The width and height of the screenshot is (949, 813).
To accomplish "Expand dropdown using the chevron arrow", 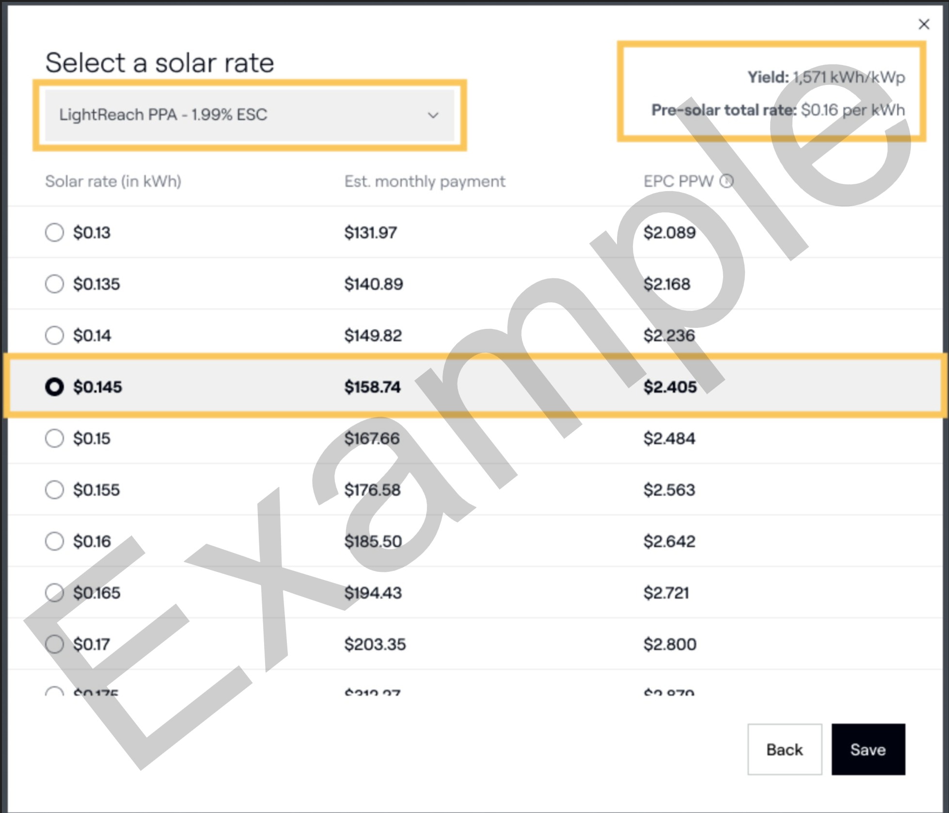I will pyautogui.click(x=433, y=115).
